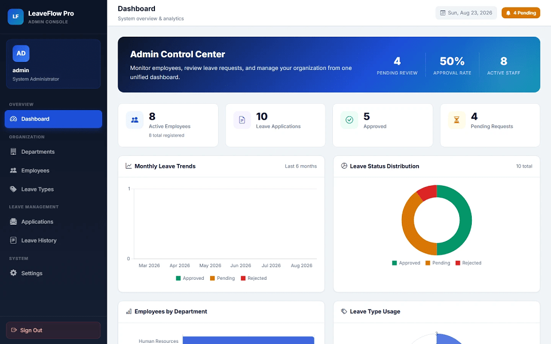Click the "Last 6 months" label

pos(301,166)
